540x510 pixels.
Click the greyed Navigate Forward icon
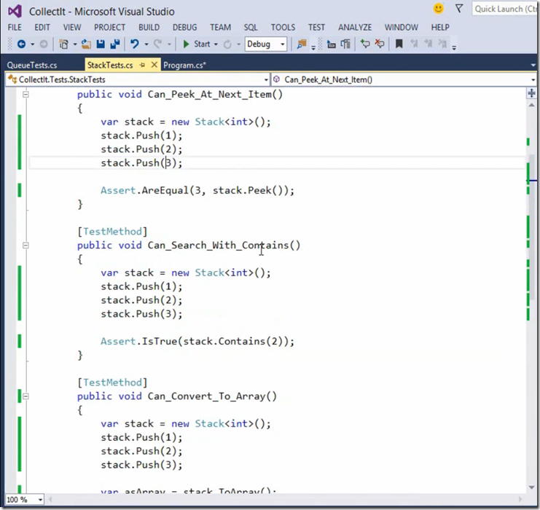(x=44, y=44)
